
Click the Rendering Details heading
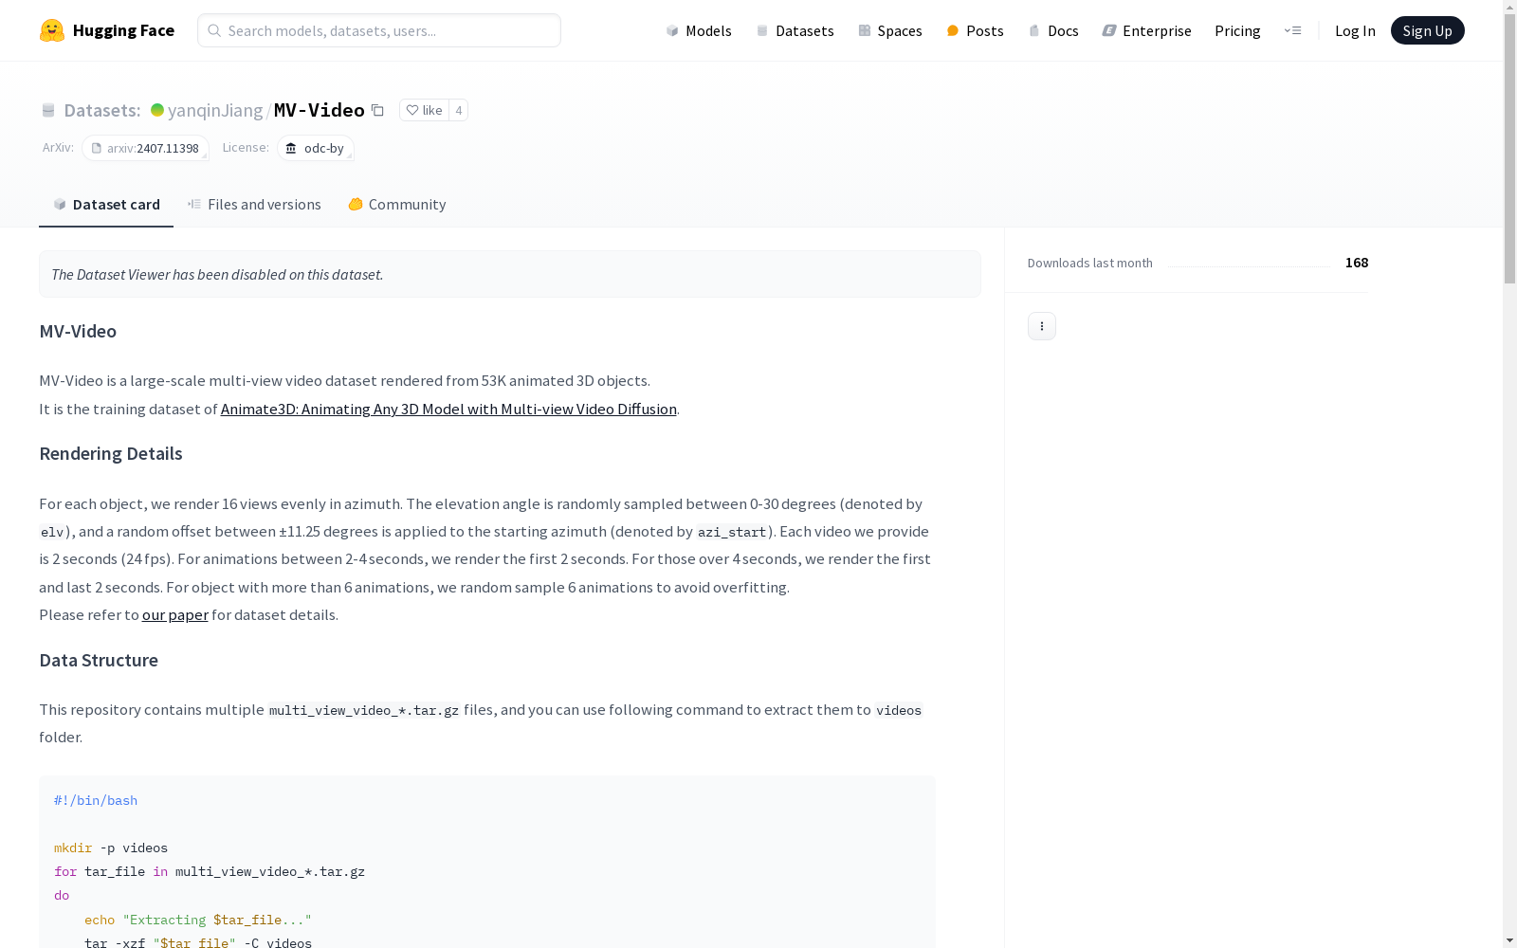[x=111, y=453]
